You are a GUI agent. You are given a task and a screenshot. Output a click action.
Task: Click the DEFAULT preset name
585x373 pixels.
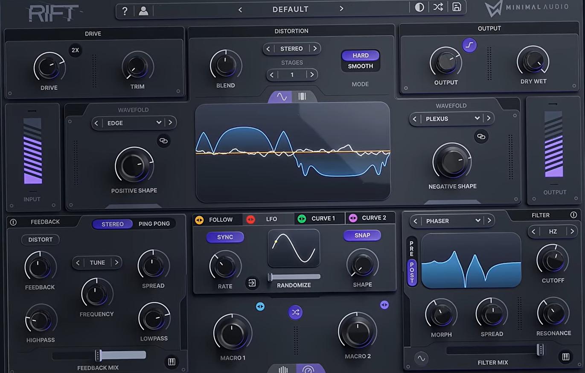(x=291, y=9)
